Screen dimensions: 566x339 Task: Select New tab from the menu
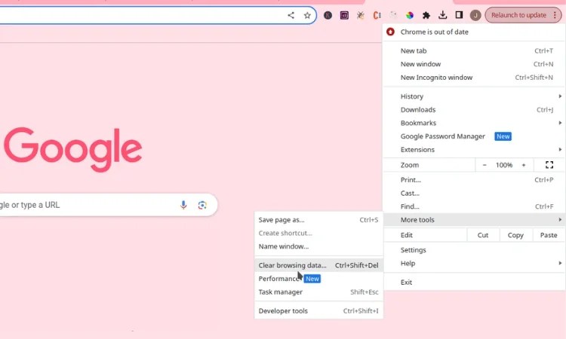click(474, 50)
